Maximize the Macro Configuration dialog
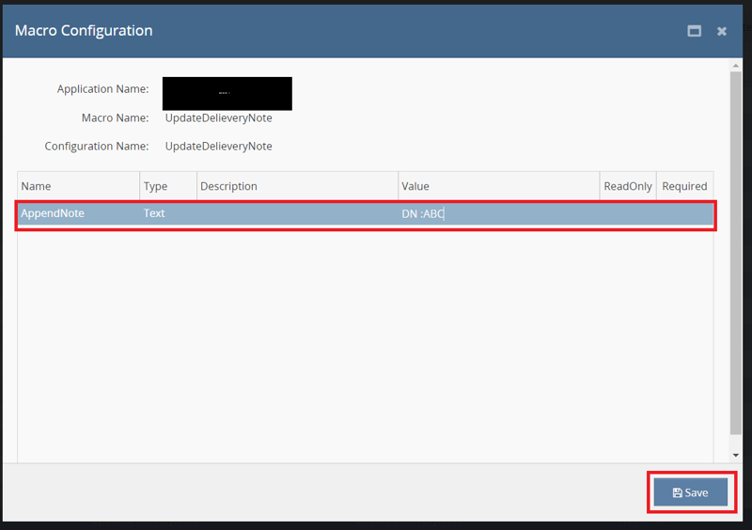 pos(694,31)
